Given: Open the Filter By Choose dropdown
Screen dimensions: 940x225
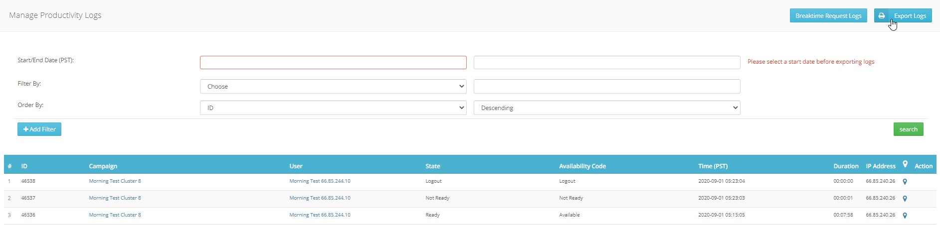Looking at the screenshot, I should (x=333, y=87).
